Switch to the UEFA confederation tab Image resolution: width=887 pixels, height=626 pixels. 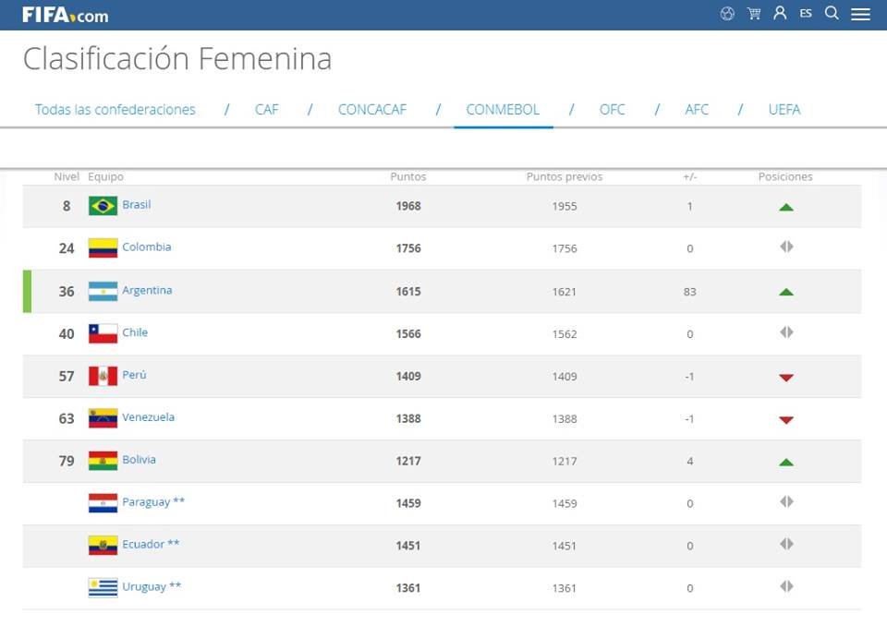(784, 109)
